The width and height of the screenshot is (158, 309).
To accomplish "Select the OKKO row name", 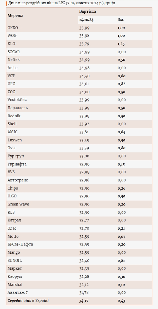I will [x=13, y=28].
